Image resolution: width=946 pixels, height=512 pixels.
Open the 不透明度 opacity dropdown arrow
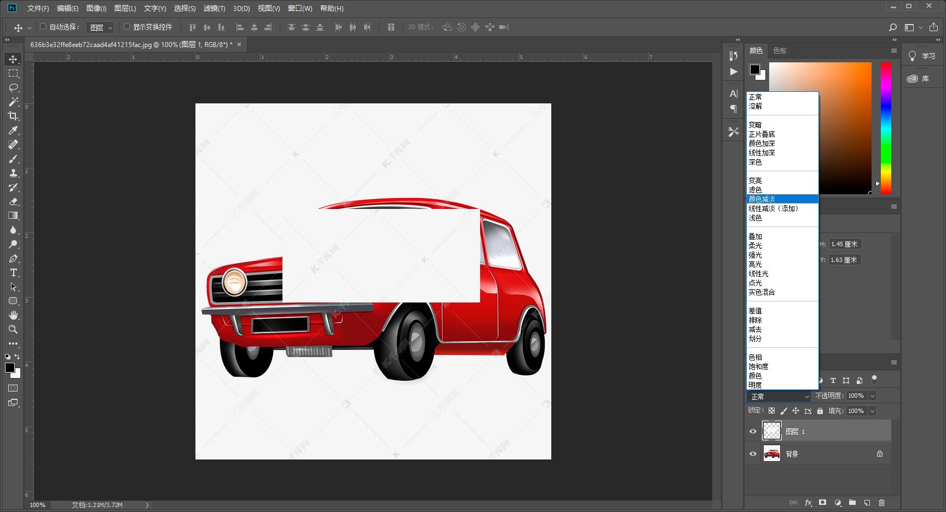[873, 395]
